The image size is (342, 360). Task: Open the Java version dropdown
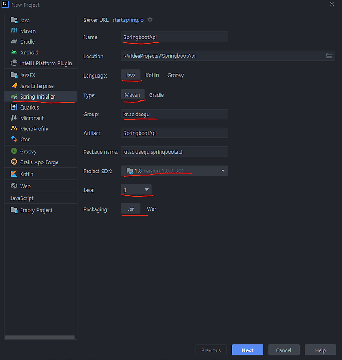pos(136,190)
